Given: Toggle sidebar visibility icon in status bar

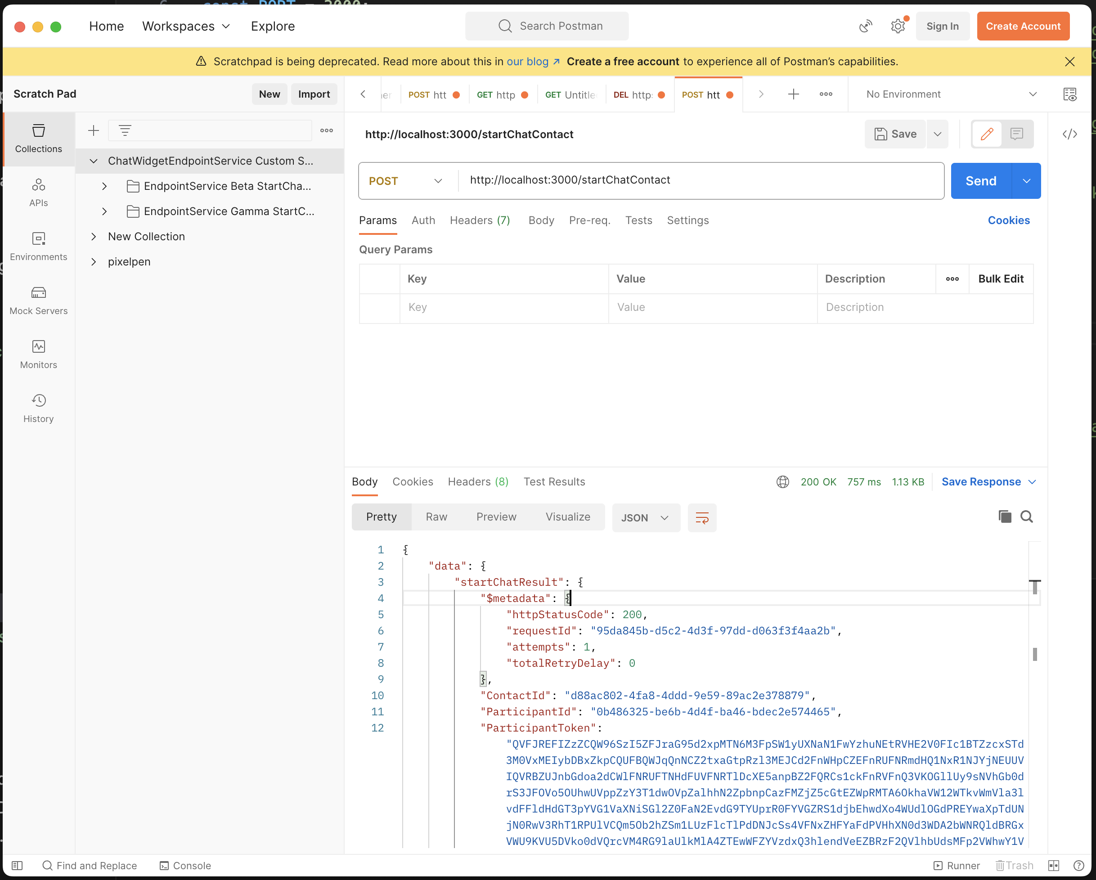Looking at the screenshot, I should [x=17, y=865].
